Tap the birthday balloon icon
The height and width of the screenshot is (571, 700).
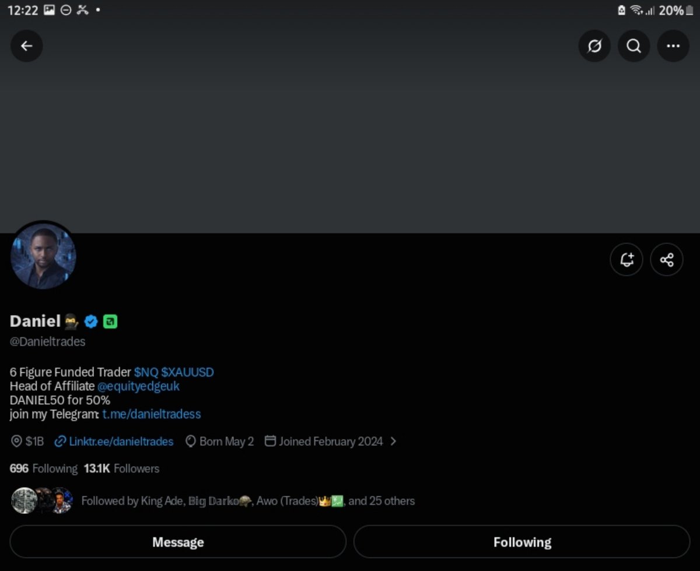click(190, 441)
